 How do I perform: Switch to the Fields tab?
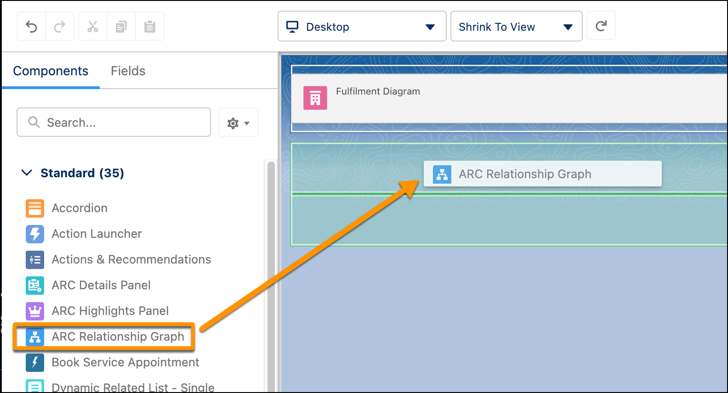pyautogui.click(x=128, y=71)
